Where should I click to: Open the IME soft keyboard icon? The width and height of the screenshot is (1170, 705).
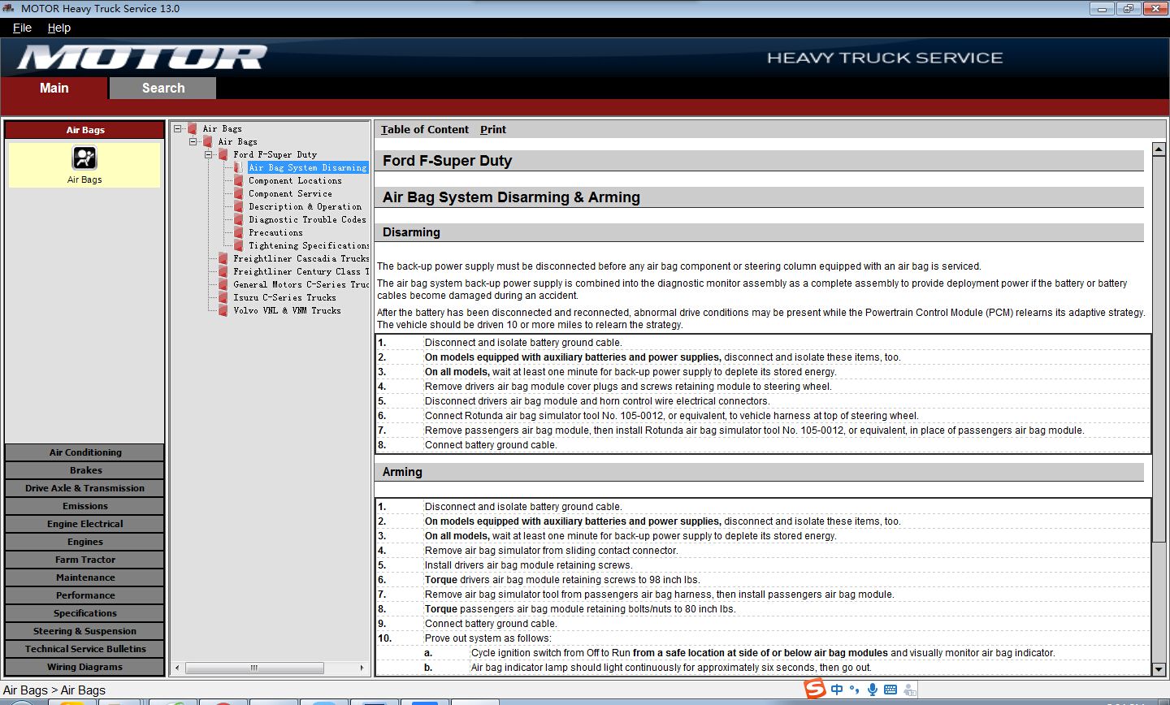coord(890,690)
